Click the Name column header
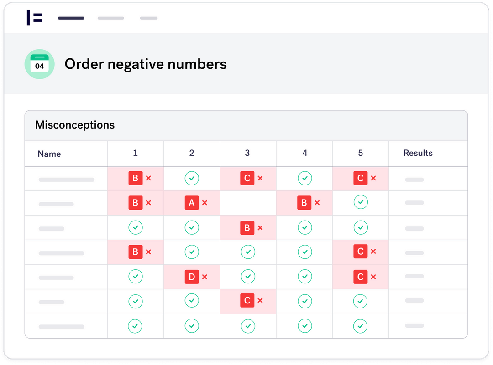Viewport: 493px width, 365px height. [x=49, y=154]
